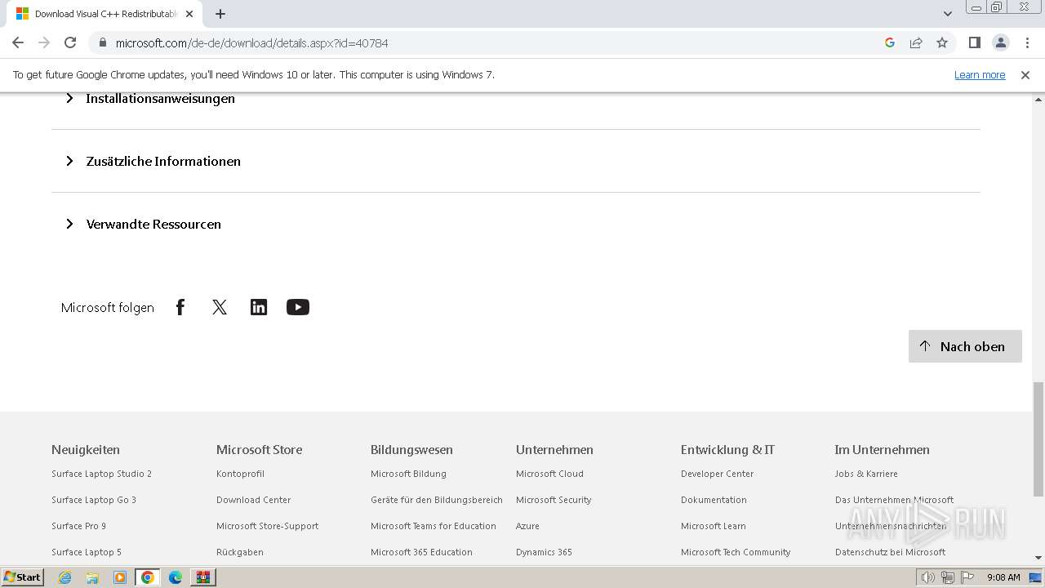Bookmark this page with the star icon
Screen dimensions: 1045x588
942,42
